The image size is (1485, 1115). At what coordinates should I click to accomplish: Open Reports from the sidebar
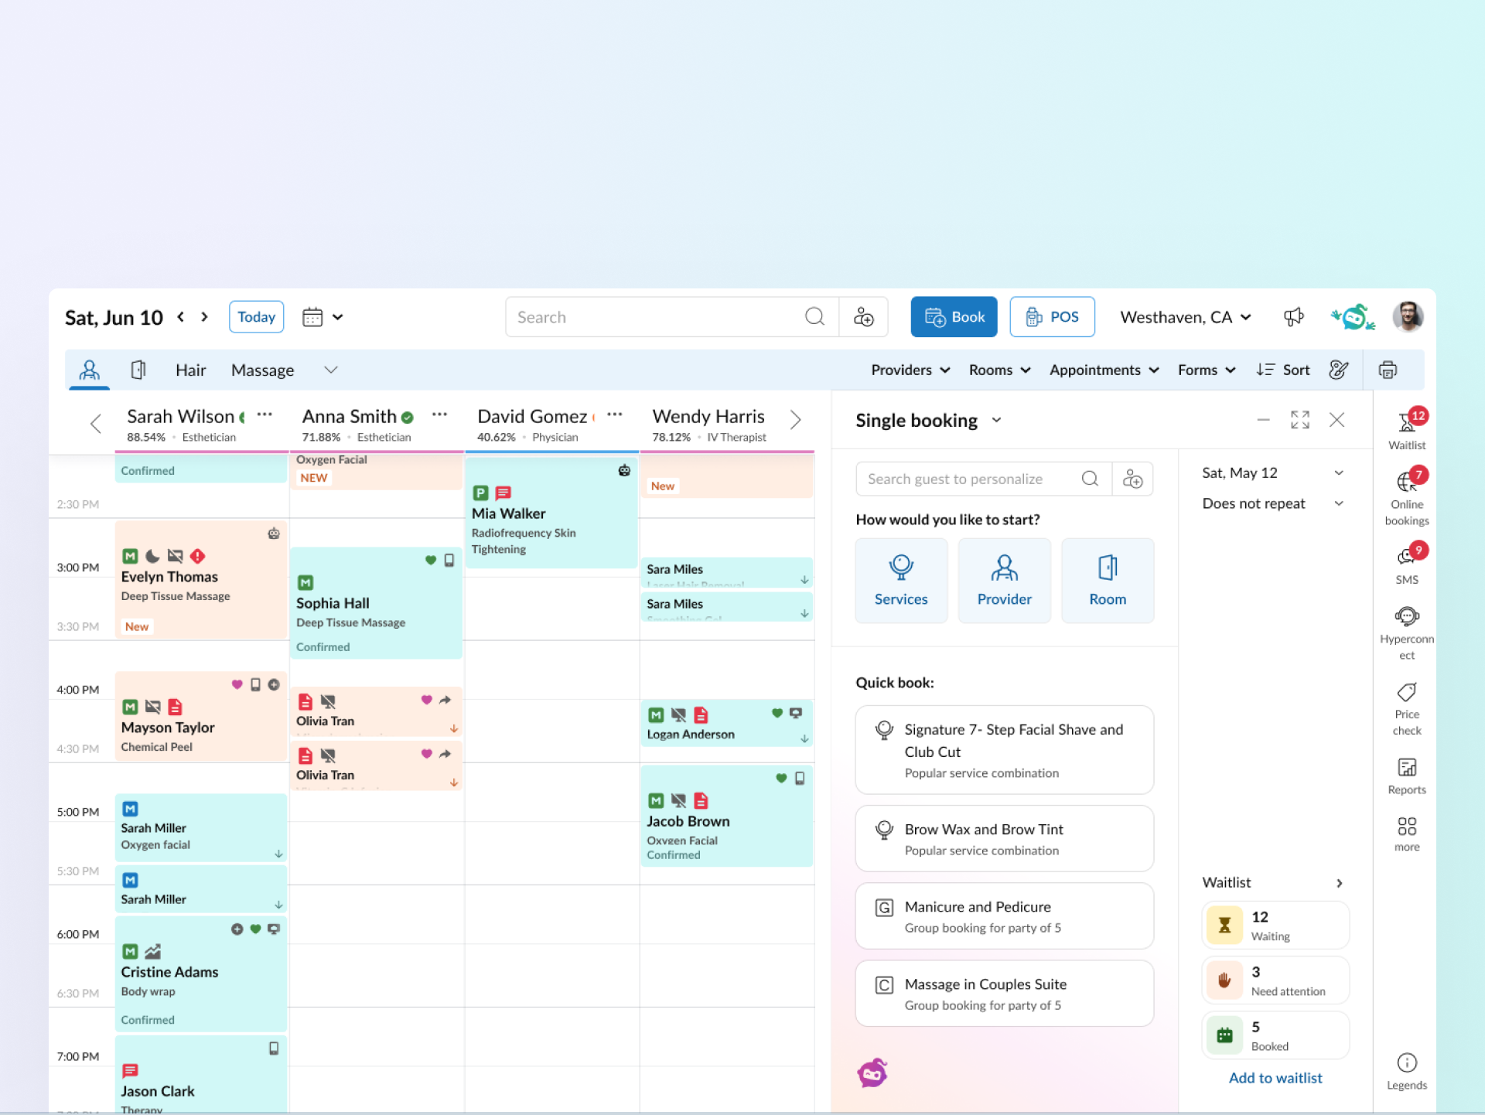click(x=1406, y=776)
